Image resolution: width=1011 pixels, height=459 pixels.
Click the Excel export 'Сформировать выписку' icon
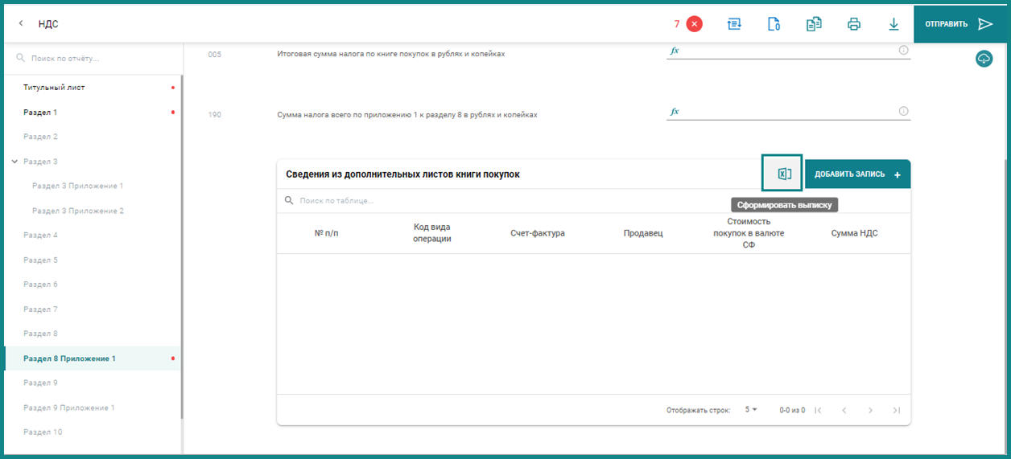(x=783, y=174)
